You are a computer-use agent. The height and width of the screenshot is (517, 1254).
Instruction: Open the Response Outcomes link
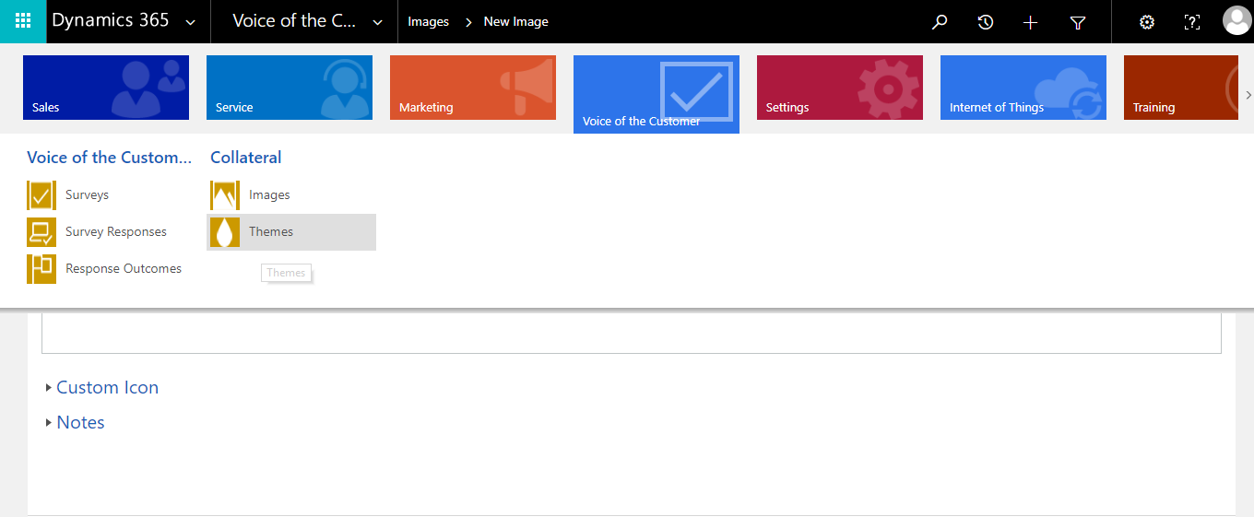[124, 269]
